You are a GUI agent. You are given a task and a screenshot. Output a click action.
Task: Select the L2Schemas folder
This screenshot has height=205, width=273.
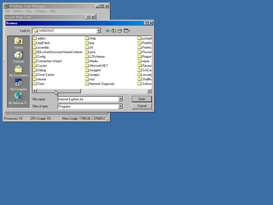95,57
